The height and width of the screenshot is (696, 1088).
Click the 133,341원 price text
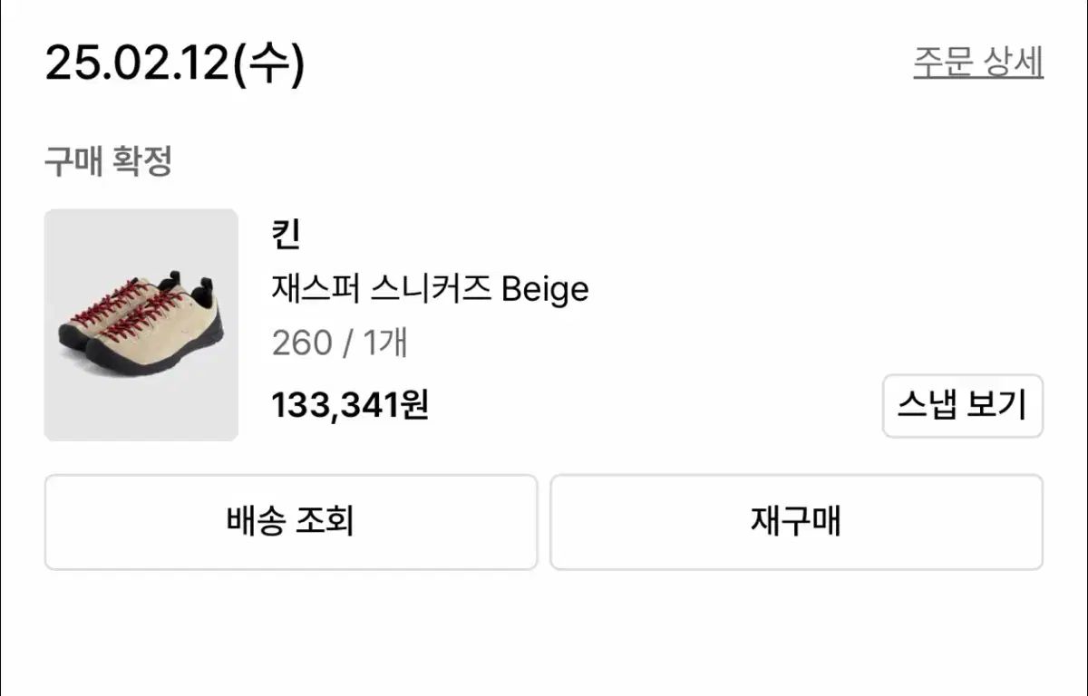tap(350, 405)
